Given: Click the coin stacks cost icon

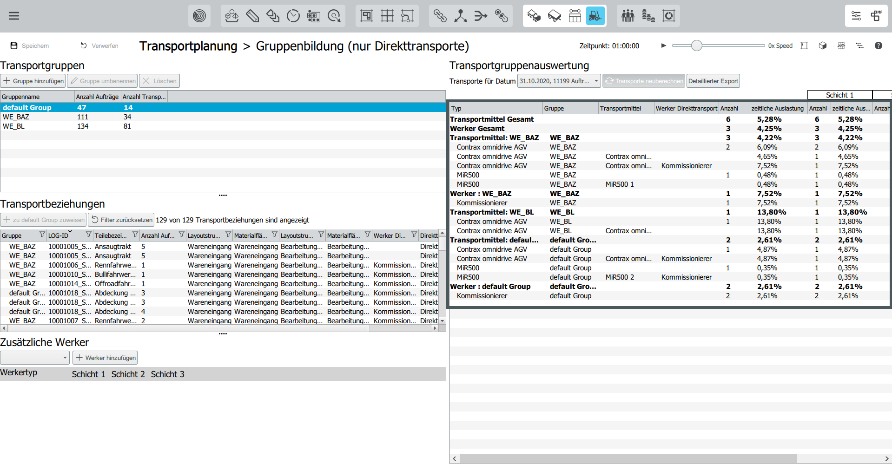Looking at the screenshot, I should (648, 16).
